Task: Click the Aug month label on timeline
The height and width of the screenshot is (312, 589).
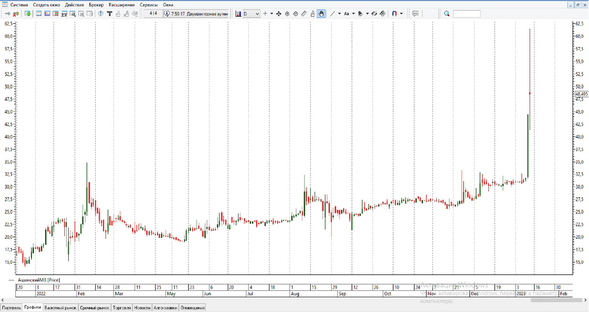Action: (x=295, y=293)
